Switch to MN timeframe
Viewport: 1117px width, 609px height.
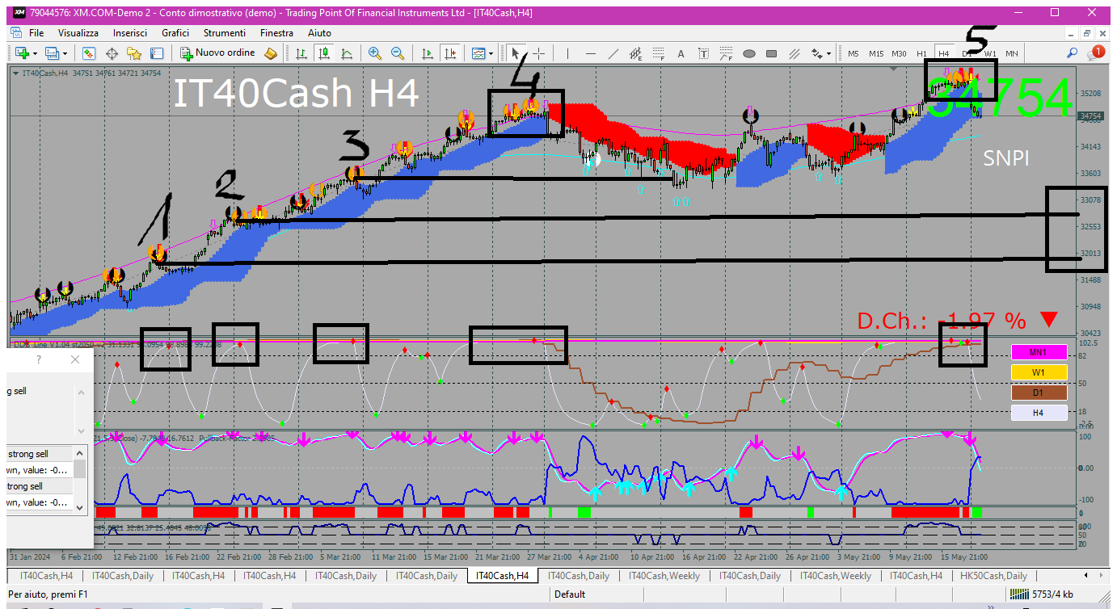pyautogui.click(x=1011, y=53)
